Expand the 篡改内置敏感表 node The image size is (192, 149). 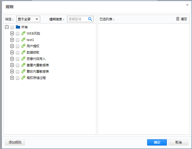(x=12, y=71)
